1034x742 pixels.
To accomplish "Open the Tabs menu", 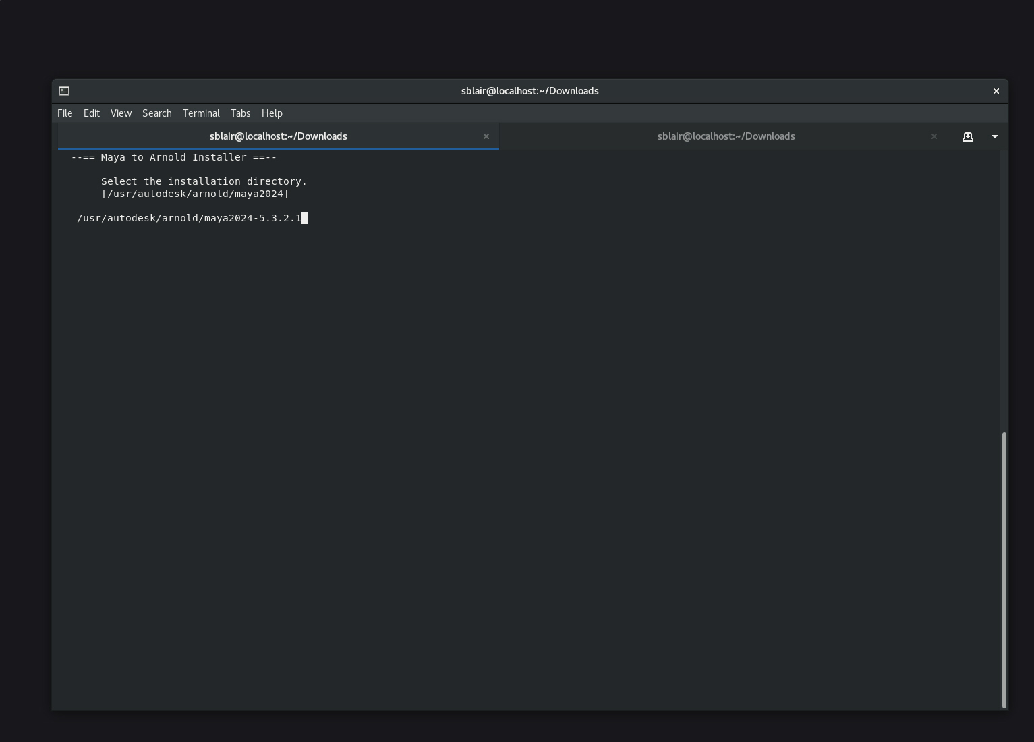I will point(240,113).
